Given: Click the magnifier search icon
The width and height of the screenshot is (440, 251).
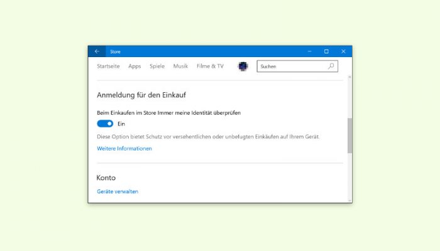Looking at the screenshot, I should (331, 66).
